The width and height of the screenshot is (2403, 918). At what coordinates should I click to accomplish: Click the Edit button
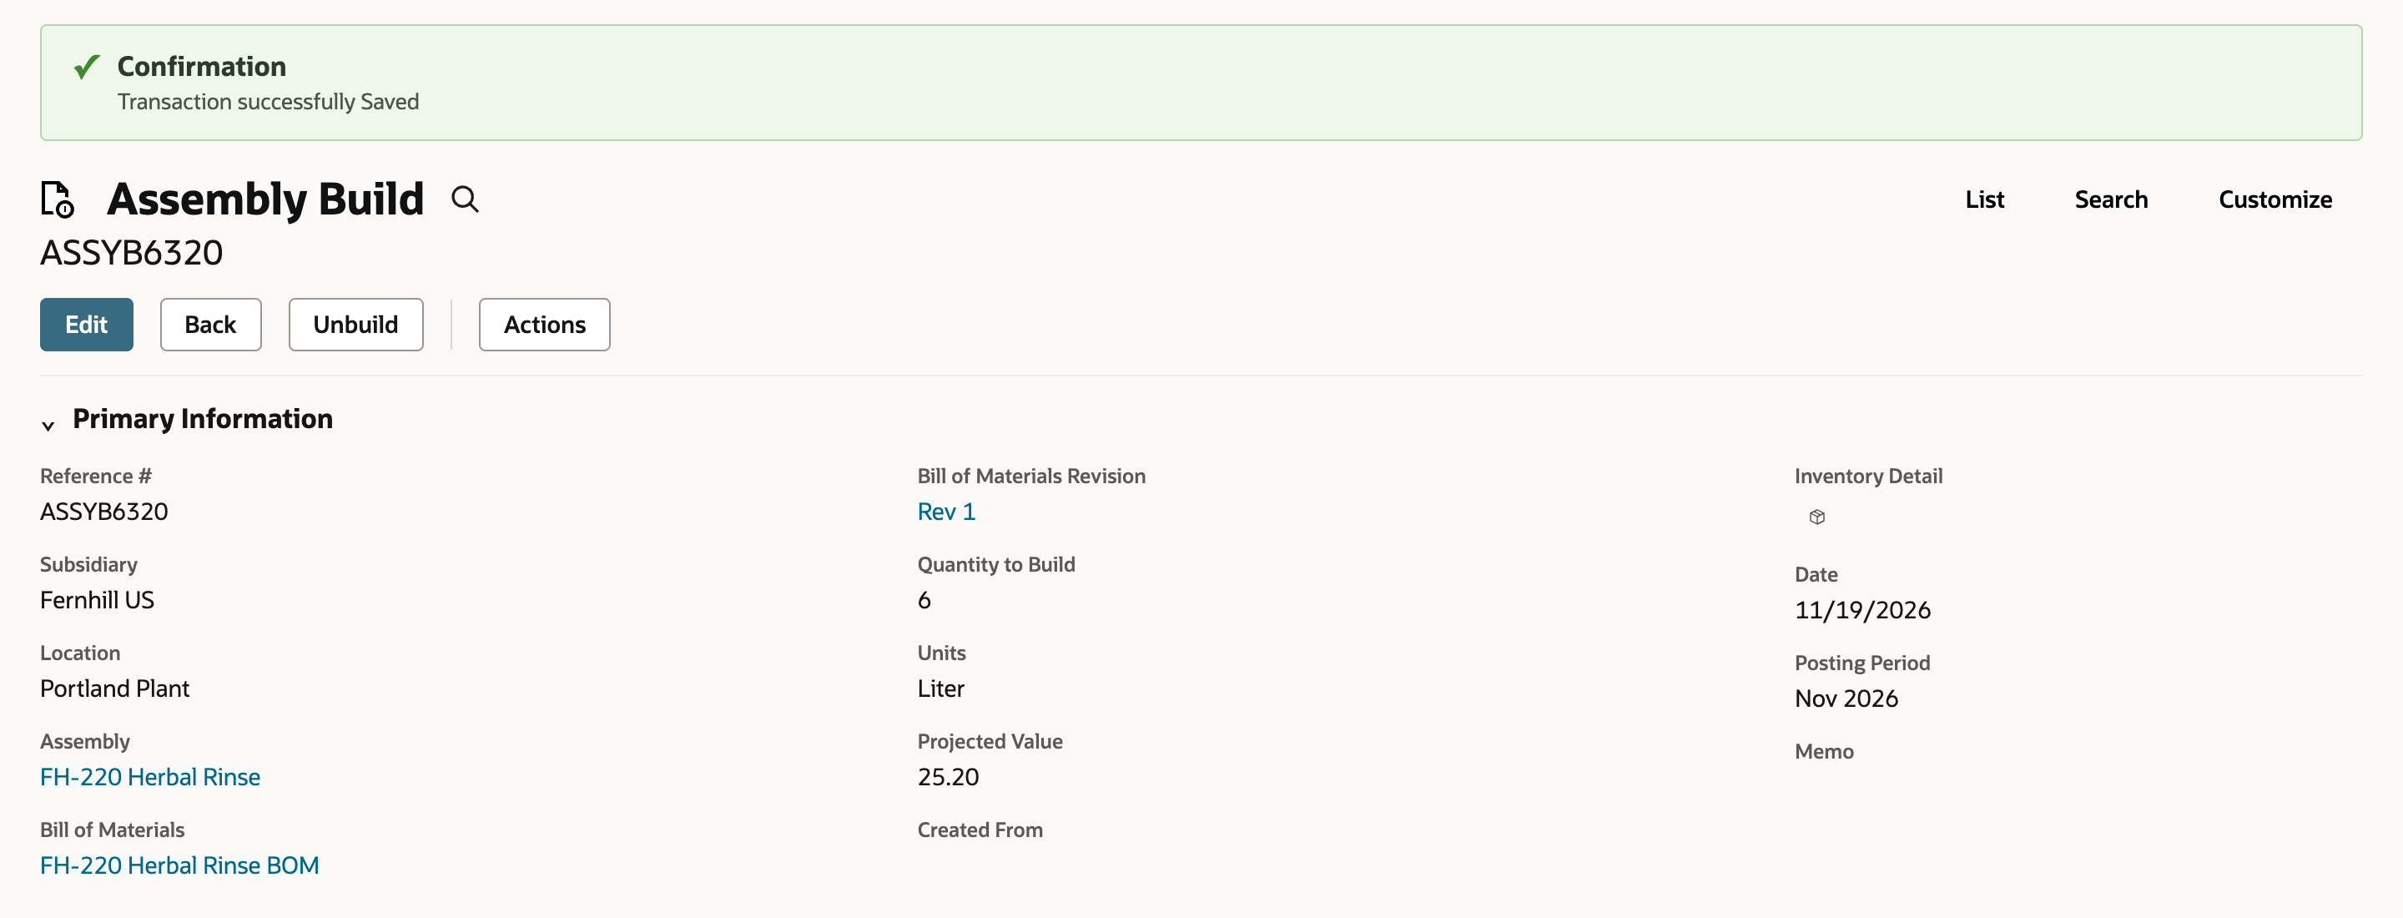[x=87, y=325]
